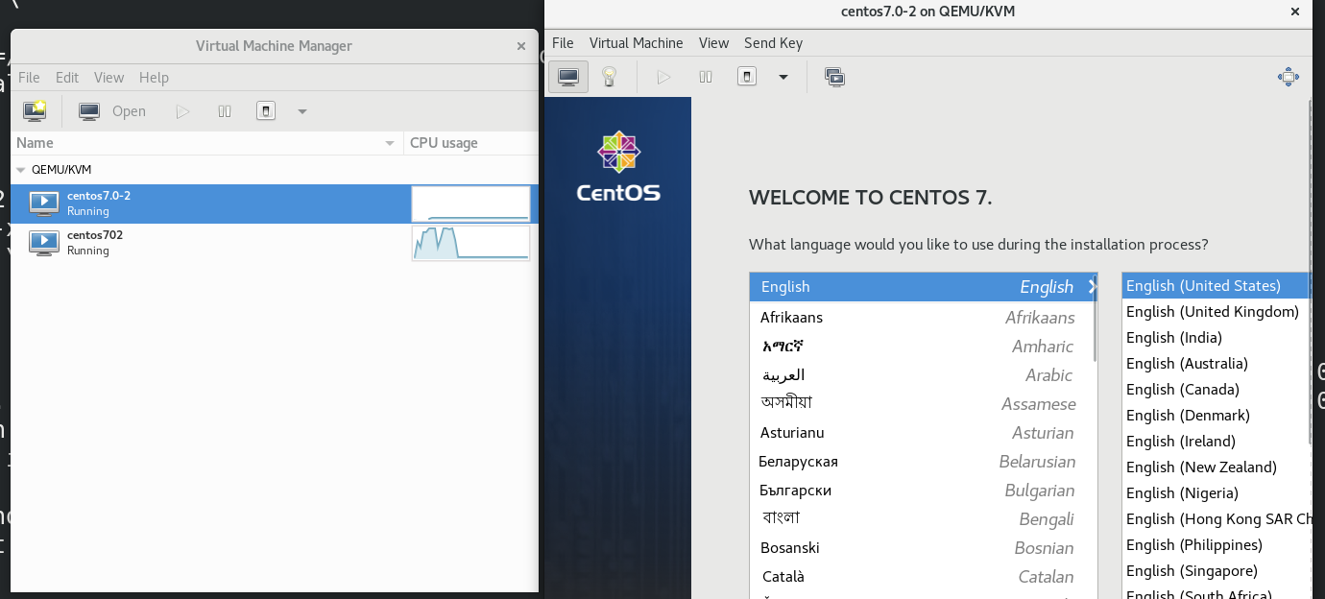The width and height of the screenshot is (1325, 599).
Task: Click the CentOS logo in installer sidebar
Action: (618, 167)
